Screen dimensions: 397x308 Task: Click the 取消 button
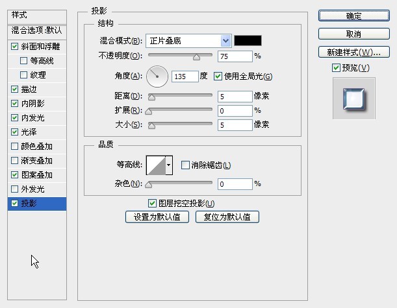353,34
